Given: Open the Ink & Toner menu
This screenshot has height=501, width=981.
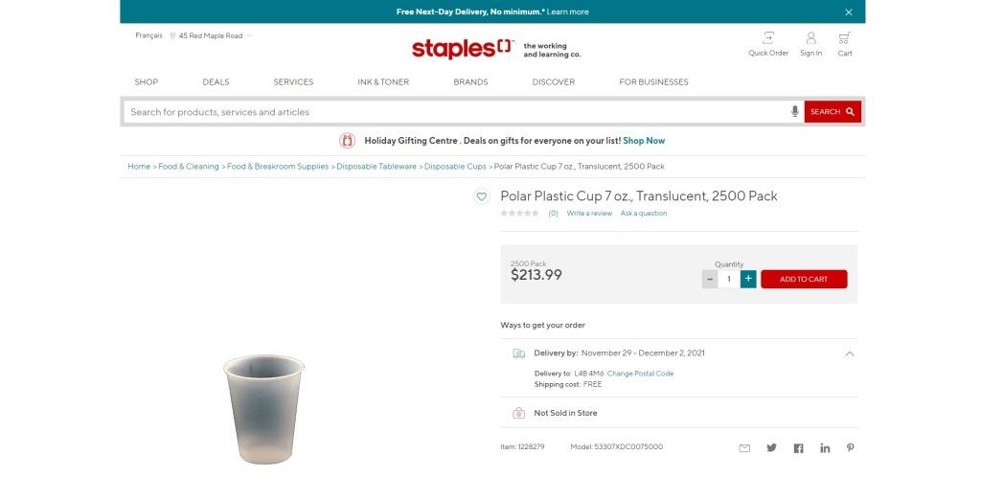Looking at the screenshot, I should coord(383,82).
